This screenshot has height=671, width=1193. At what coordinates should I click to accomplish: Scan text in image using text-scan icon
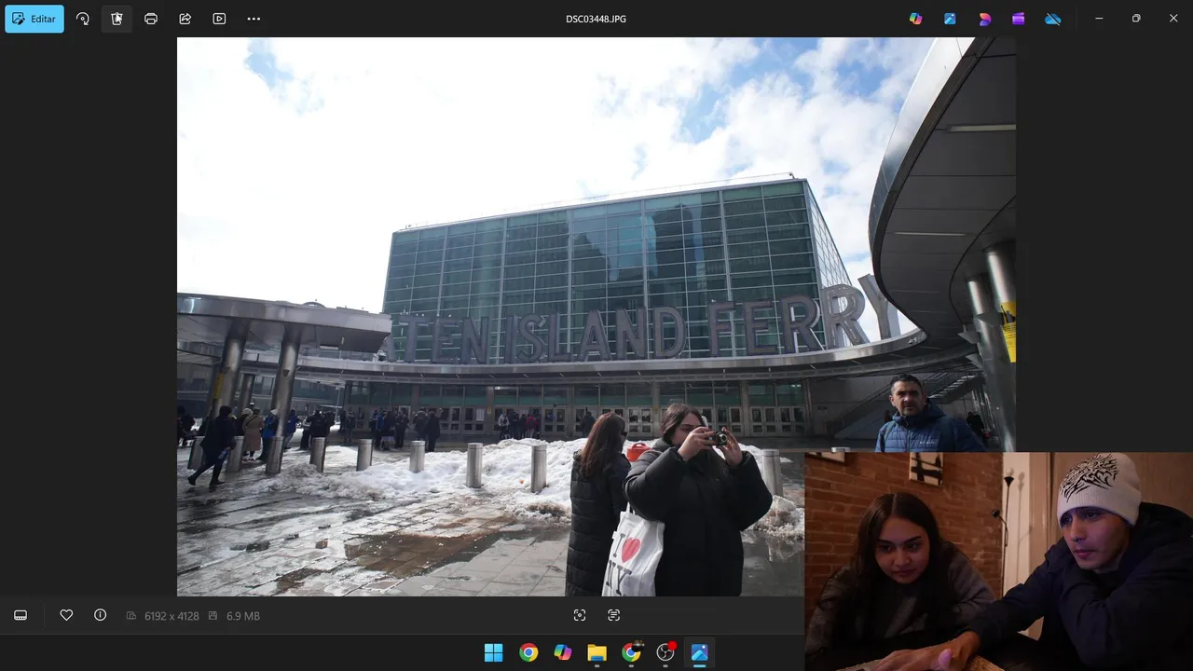613,615
